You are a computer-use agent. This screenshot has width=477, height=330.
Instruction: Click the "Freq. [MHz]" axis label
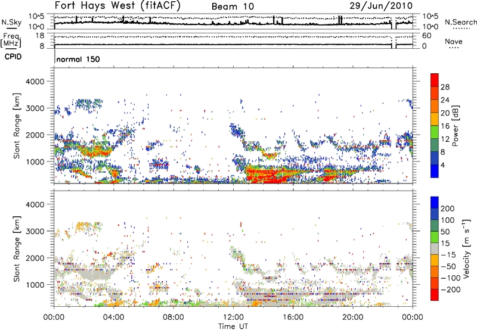(x=11, y=41)
